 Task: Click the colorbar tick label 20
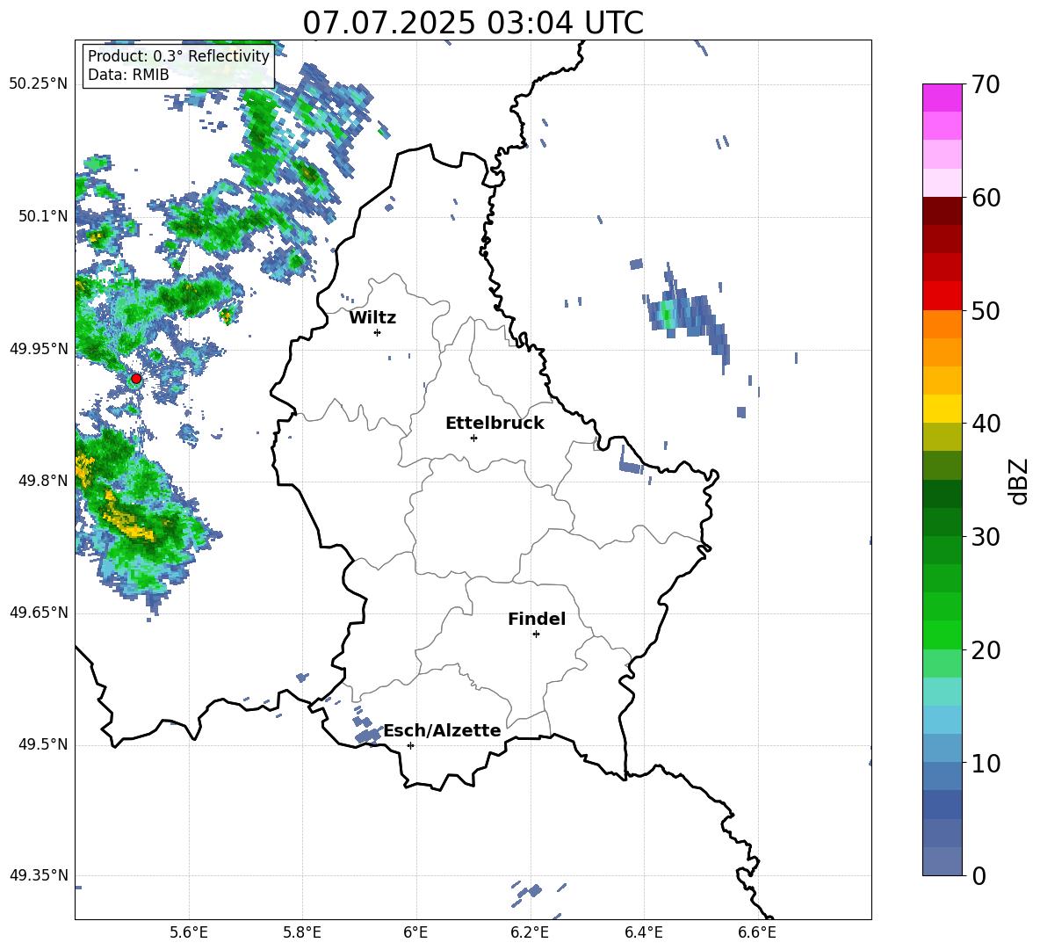click(x=986, y=649)
